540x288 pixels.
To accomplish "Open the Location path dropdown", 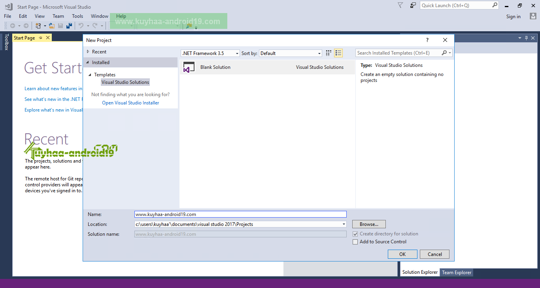I will 344,224.
